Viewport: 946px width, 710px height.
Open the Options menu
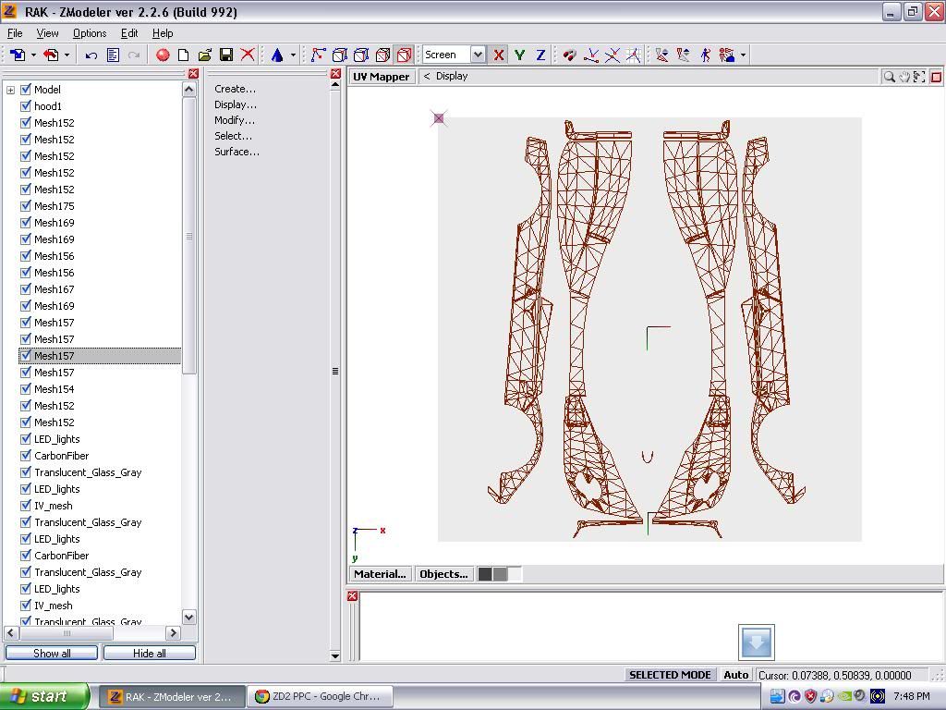[x=90, y=33]
